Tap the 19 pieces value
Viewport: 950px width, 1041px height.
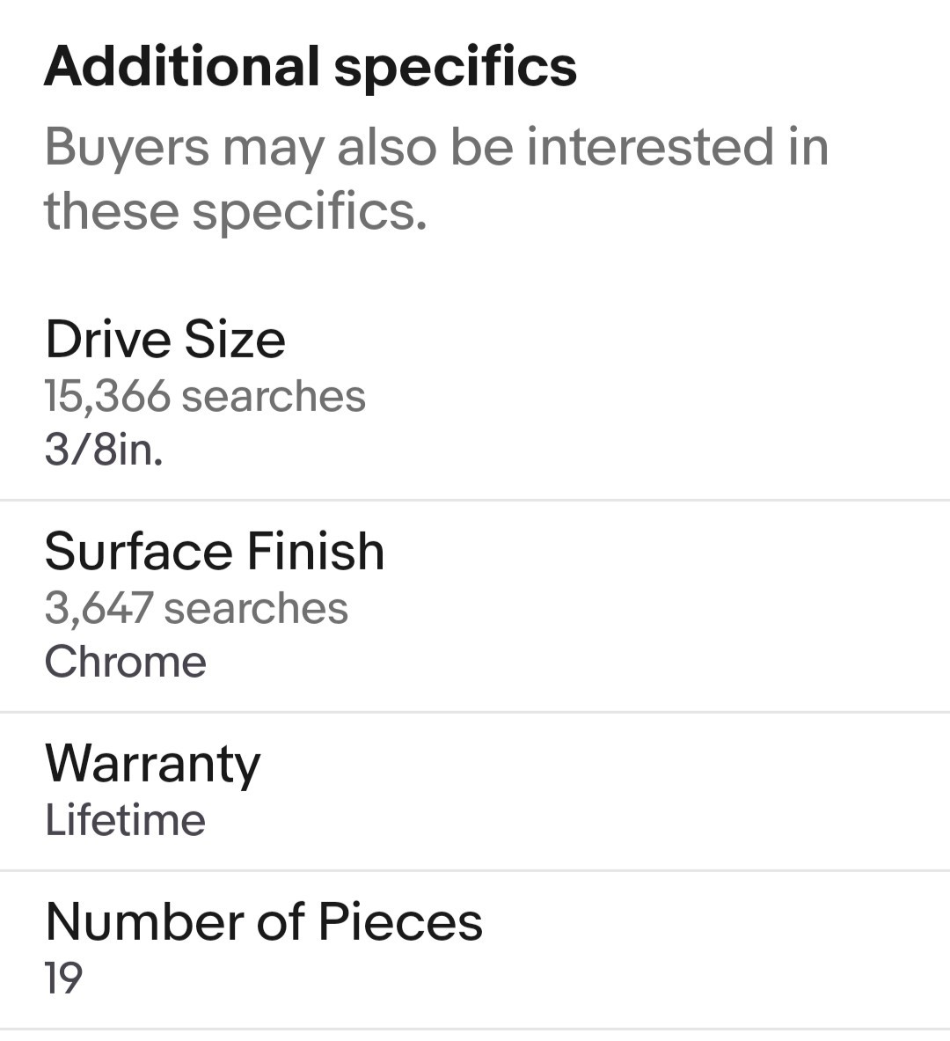(x=63, y=978)
